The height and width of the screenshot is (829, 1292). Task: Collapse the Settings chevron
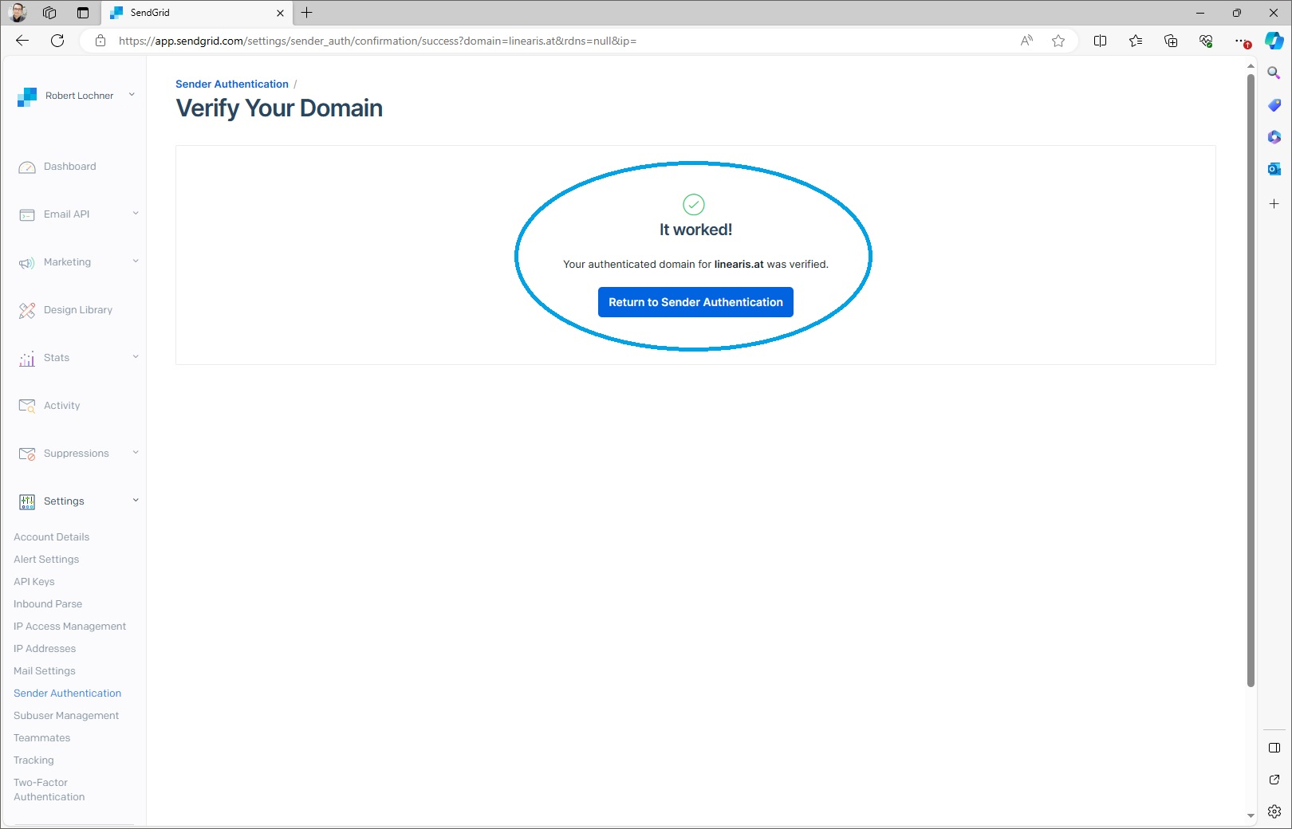(136, 501)
